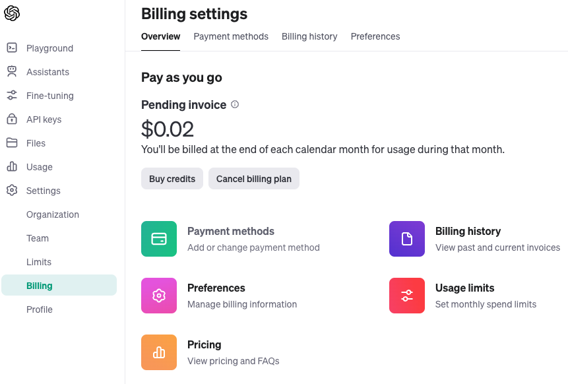Click the OpenAI logo icon
This screenshot has height=384, width=568.
[12, 13]
